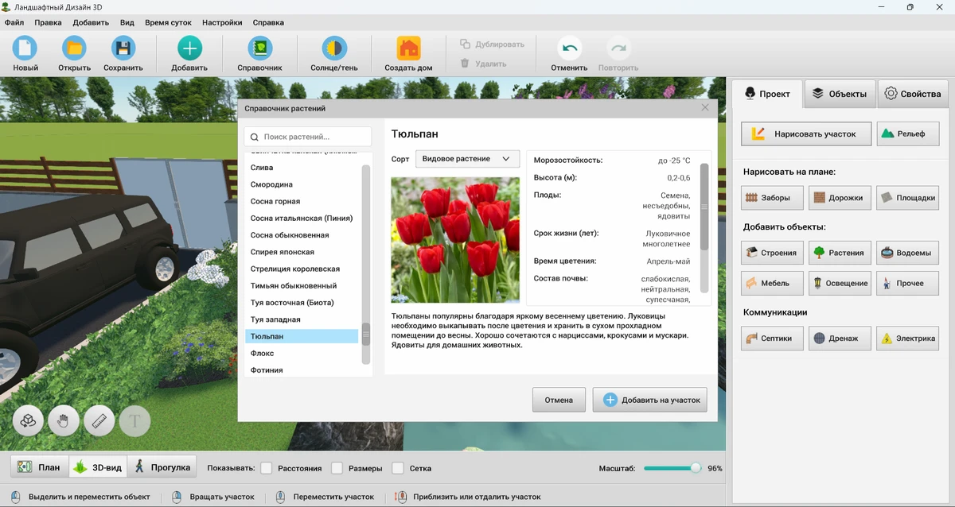Switch to the Объекты tab
The height and width of the screenshot is (507, 955).
point(841,93)
